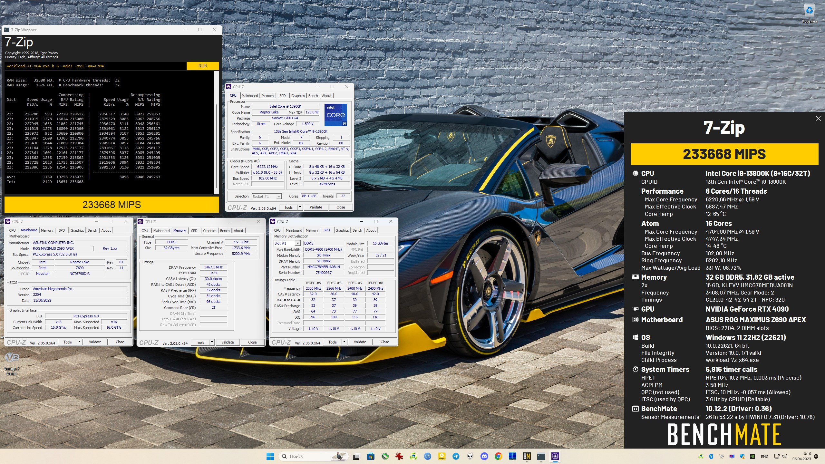This screenshot has height=464, width=825.
Task: Close the BenchMate result panel with X
Action: pos(818,119)
